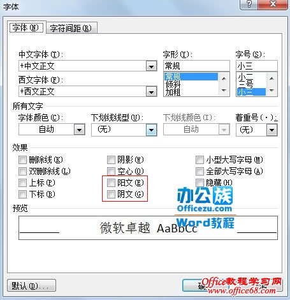Image resolution: width=290 pixels, height=300 pixels.
Task: Click the 字号 list up arrow
Action: coord(272,79)
